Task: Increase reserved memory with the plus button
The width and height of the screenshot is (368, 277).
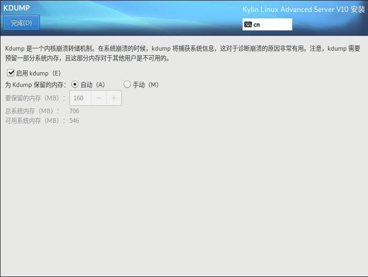Action: (x=114, y=98)
